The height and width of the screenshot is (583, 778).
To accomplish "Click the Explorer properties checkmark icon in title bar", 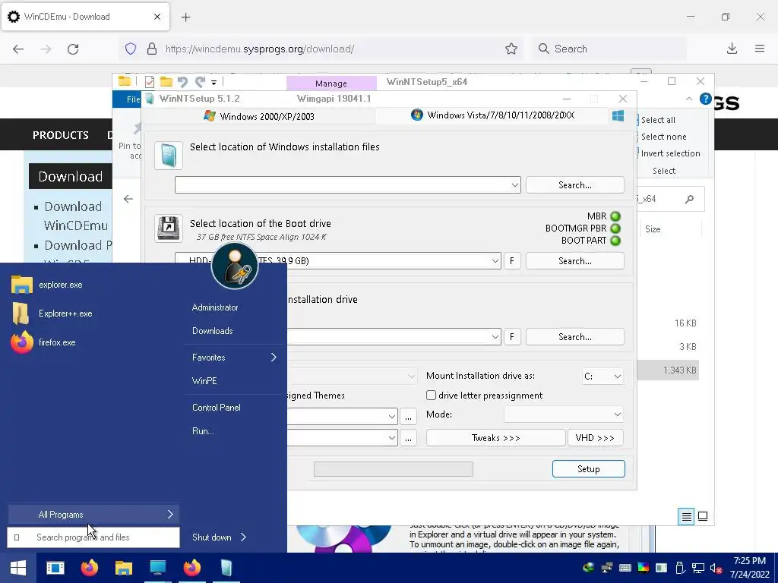I will (x=150, y=82).
